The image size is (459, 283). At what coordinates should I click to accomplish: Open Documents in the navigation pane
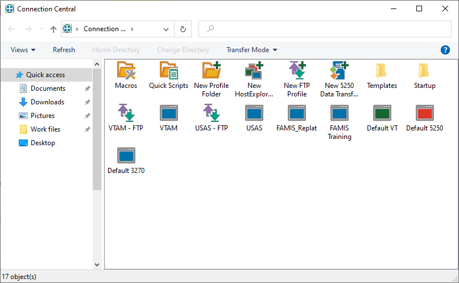click(47, 88)
